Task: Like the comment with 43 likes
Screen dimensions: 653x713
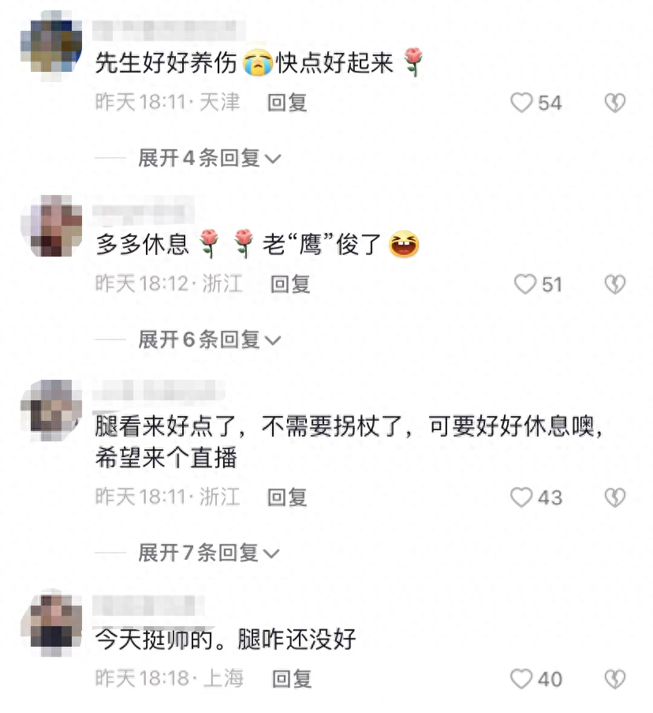Action: (x=521, y=497)
